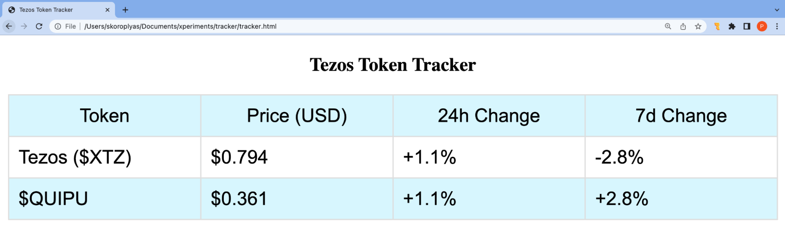Select the Tezos Token Tracker tab
Screen dimensions: 785x230
click(x=51, y=10)
